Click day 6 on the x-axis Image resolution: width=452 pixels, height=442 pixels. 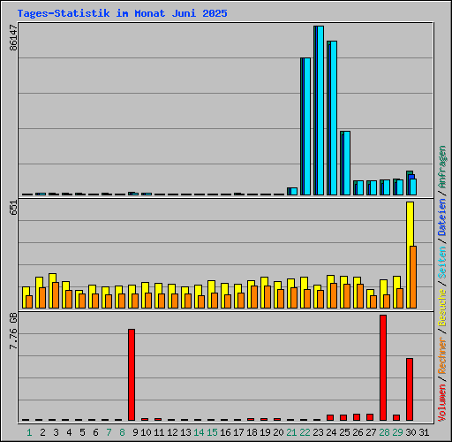[x=95, y=432]
